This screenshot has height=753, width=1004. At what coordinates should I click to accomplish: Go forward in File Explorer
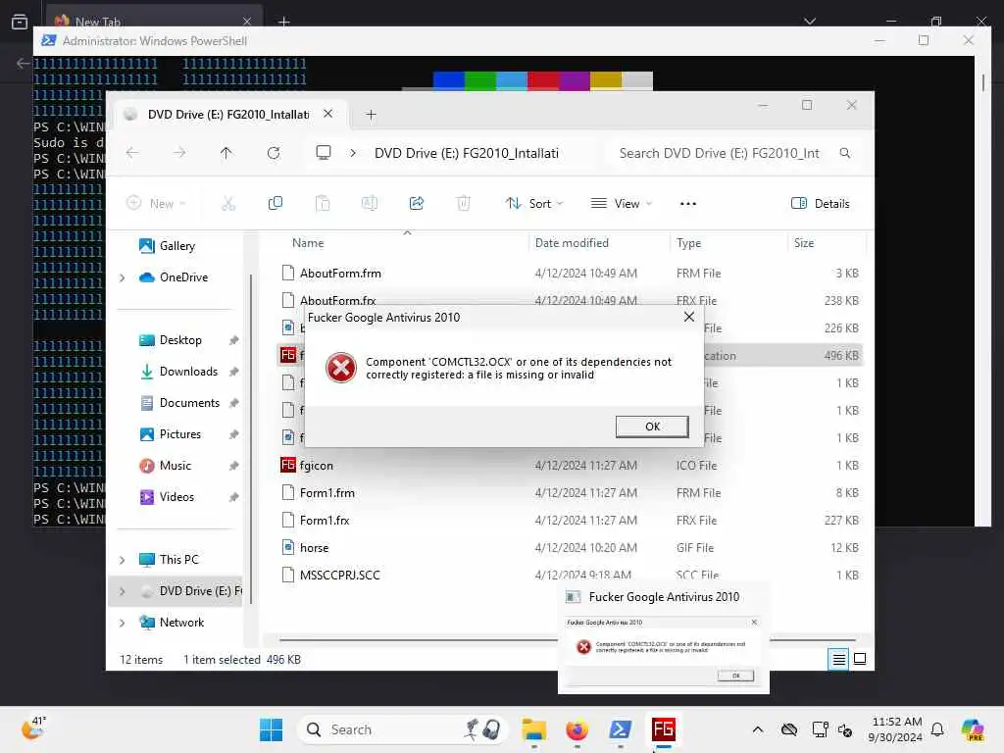179,153
